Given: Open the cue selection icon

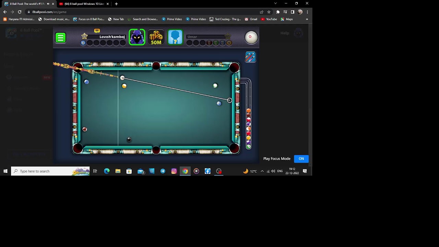Looking at the screenshot, I should pyautogui.click(x=250, y=57).
